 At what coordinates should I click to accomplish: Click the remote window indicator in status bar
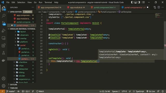pos(2,91)
